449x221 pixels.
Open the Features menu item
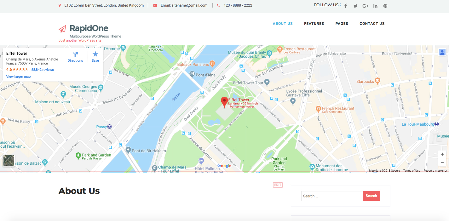pyautogui.click(x=314, y=24)
